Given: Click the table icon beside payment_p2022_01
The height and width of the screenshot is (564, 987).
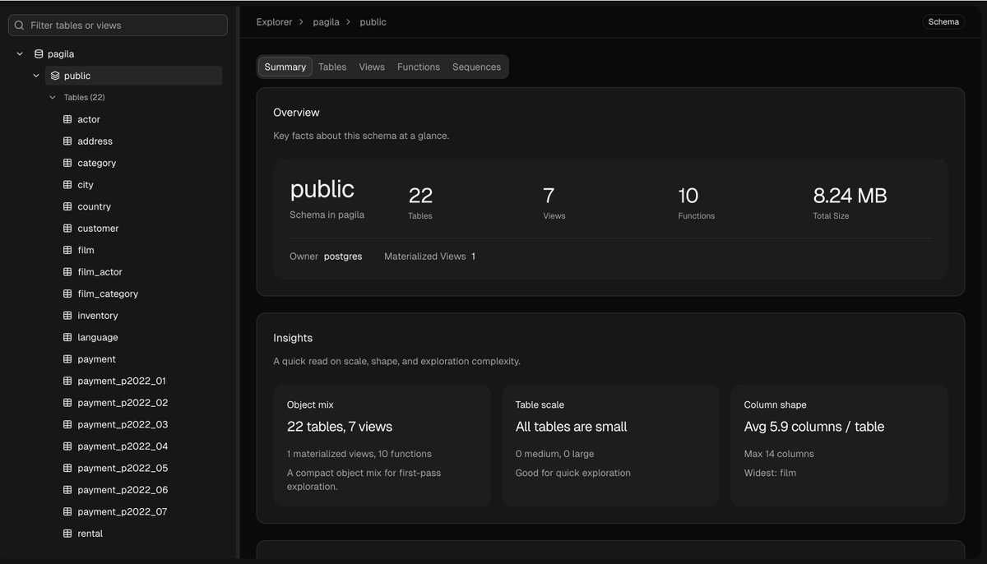Looking at the screenshot, I should [x=67, y=381].
